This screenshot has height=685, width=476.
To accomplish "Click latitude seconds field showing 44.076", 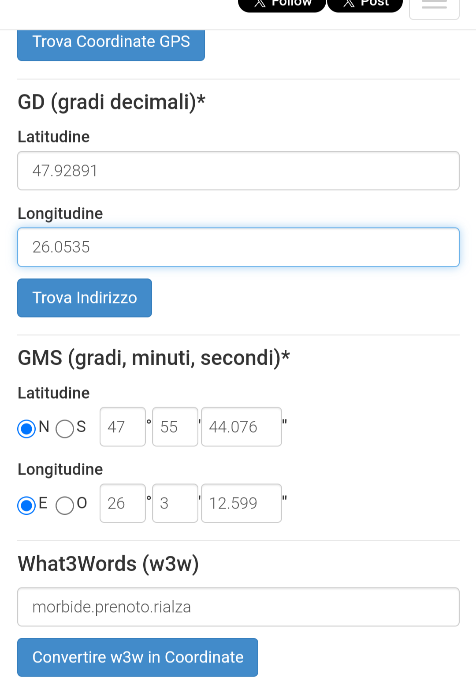I will click(x=242, y=427).
